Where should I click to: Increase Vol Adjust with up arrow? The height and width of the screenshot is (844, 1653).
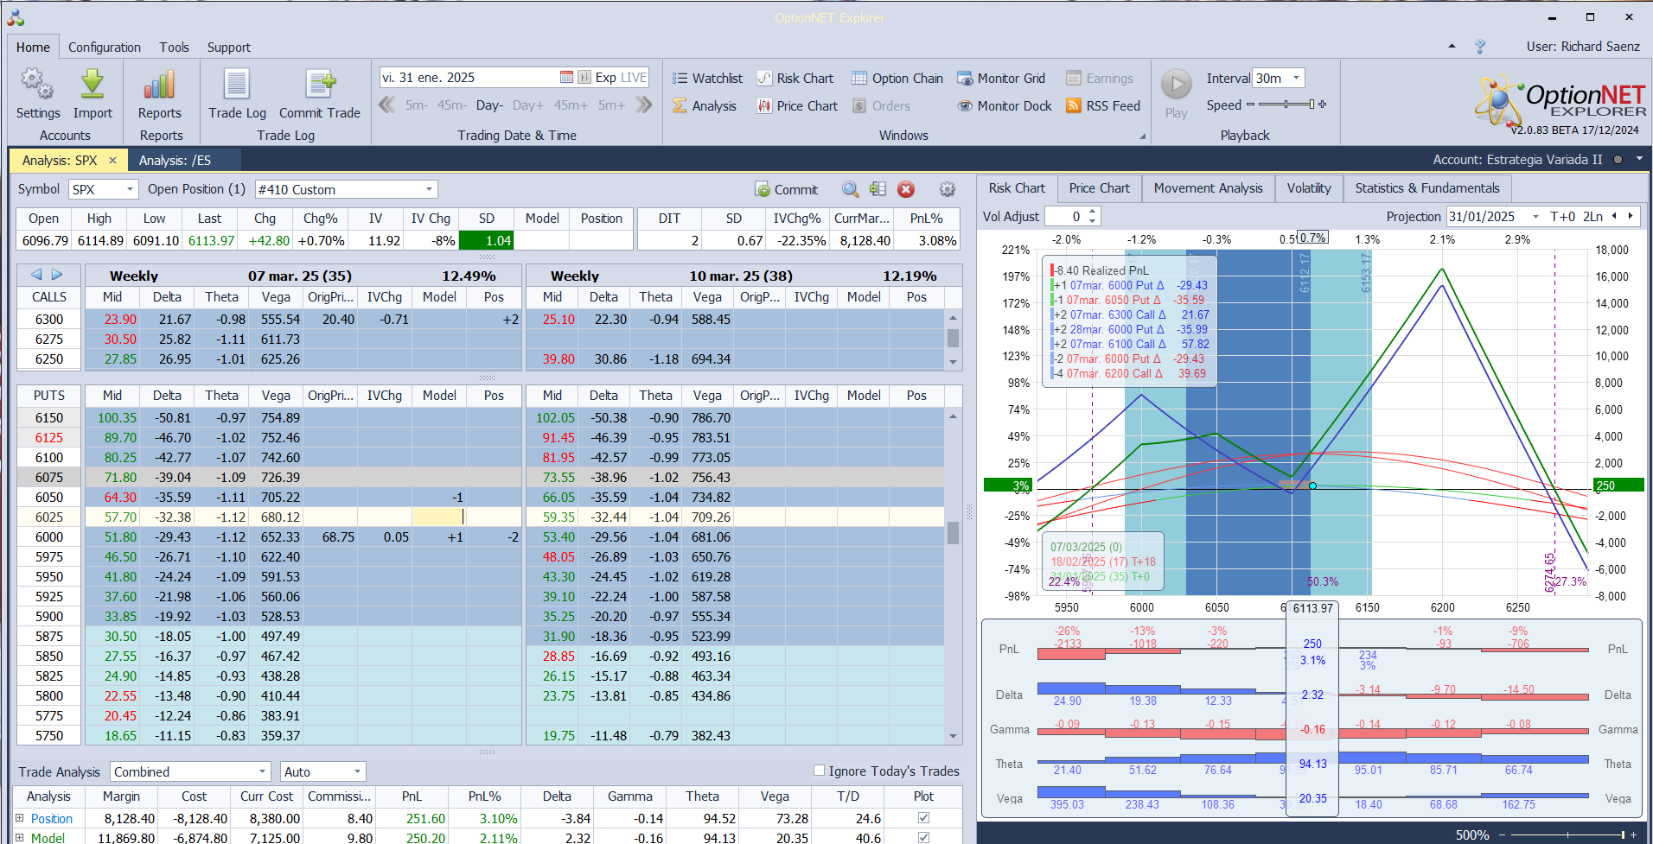(x=1093, y=212)
